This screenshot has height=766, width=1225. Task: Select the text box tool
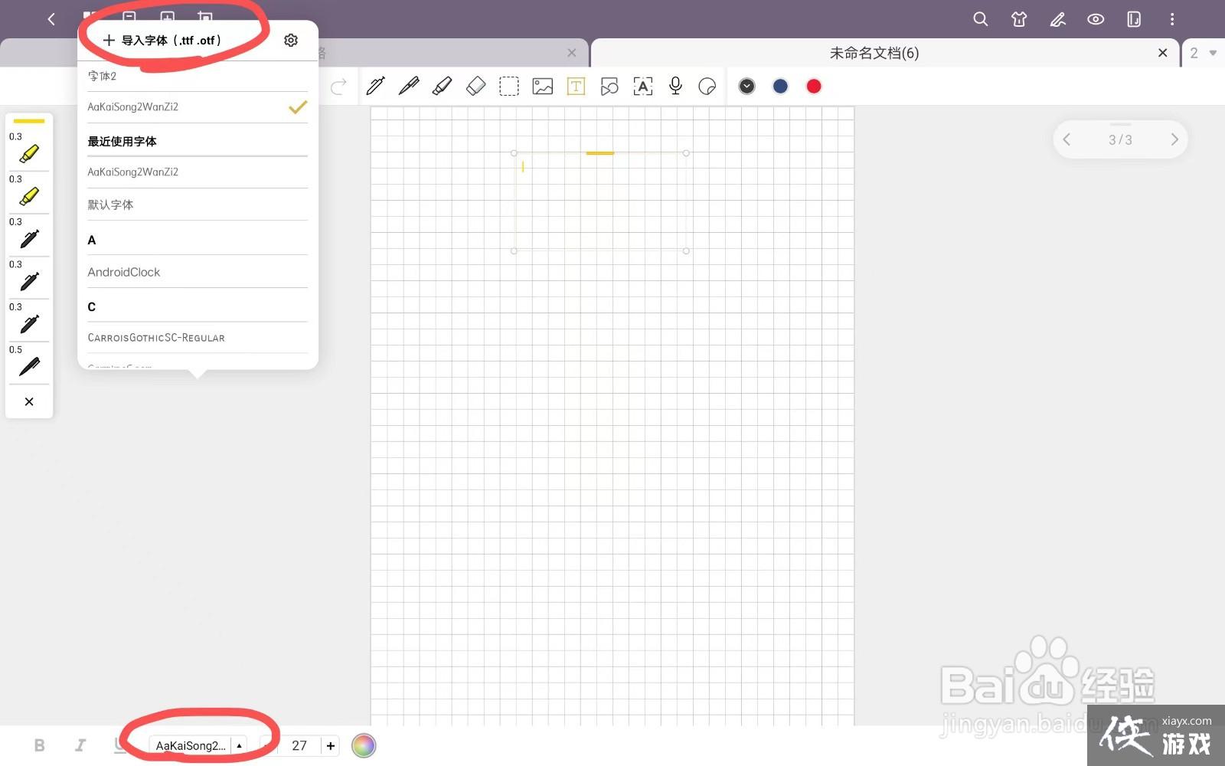[x=576, y=87]
